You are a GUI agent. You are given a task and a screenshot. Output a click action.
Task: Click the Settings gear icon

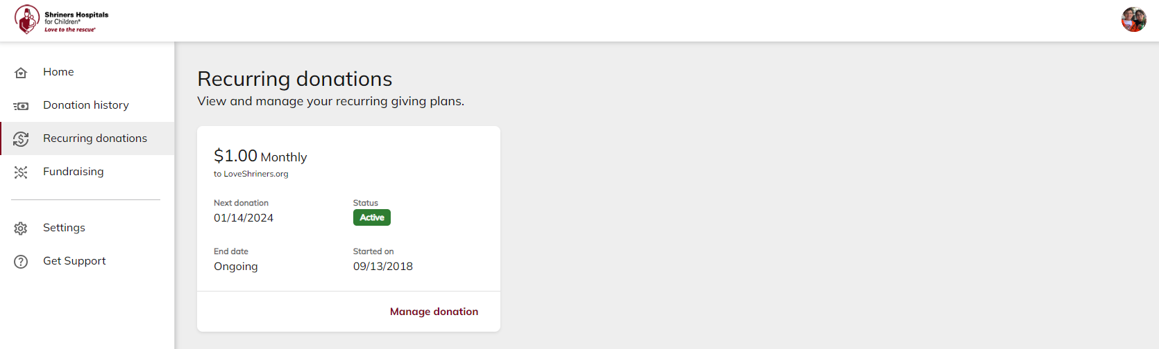(21, 229)
